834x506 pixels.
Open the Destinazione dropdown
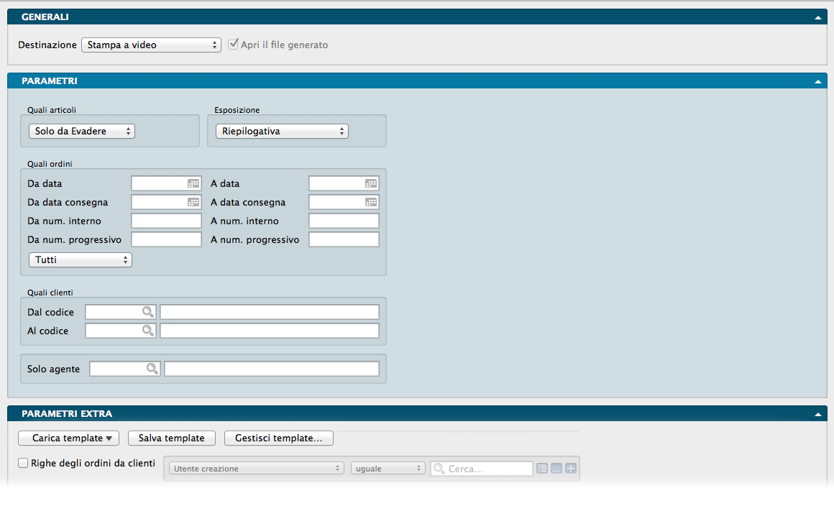[151, 45]
